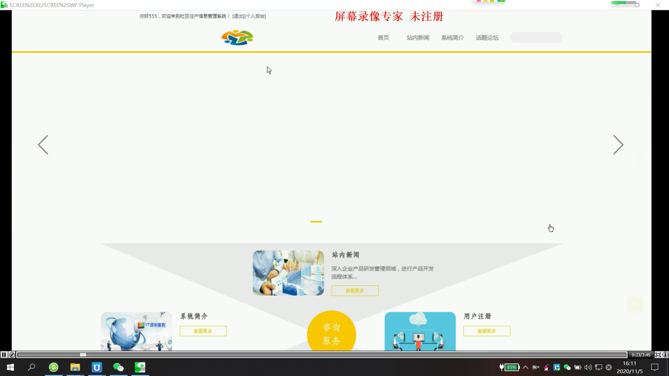
Task: Pause the video playback
Action: point(4,355)
